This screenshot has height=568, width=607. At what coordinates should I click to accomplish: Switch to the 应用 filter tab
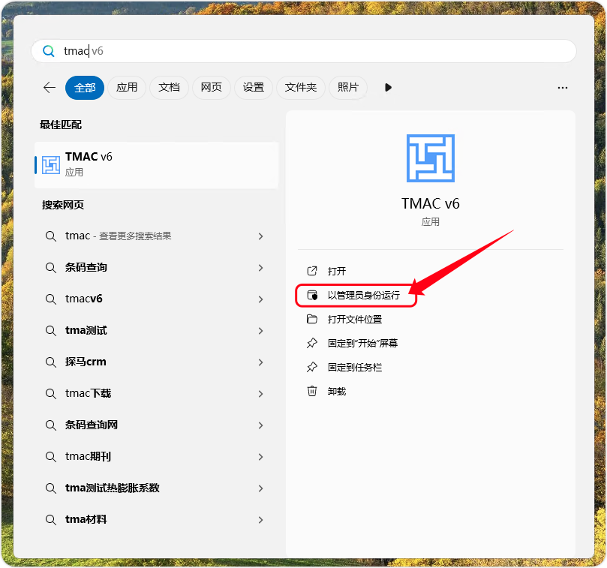(x=127, y=88)
